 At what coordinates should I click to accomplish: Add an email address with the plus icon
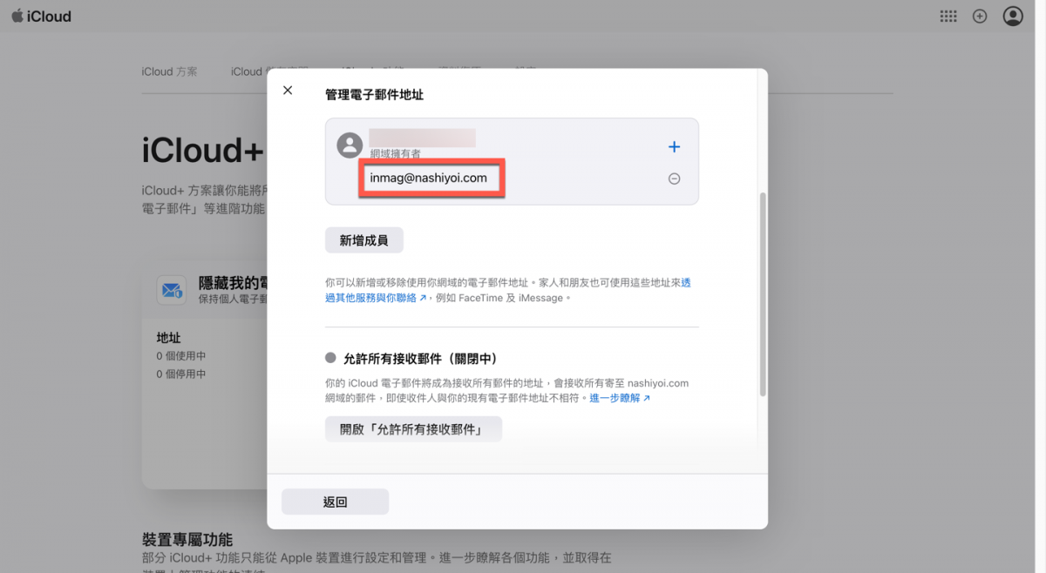coord(674,146)
